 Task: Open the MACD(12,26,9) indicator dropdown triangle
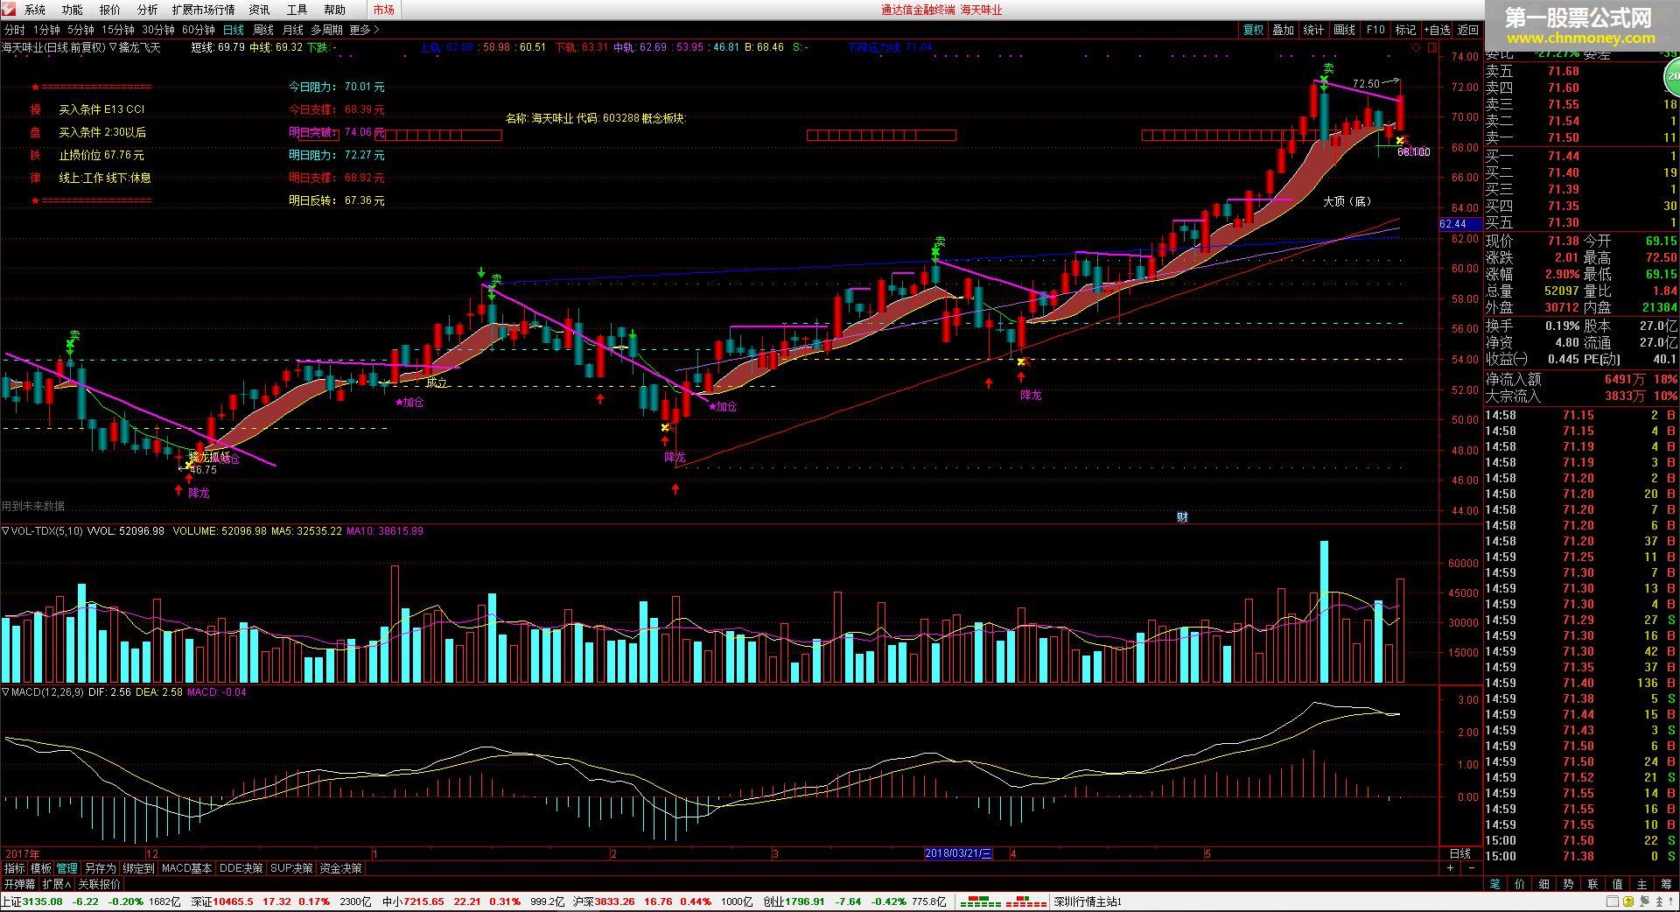(5, 692)
